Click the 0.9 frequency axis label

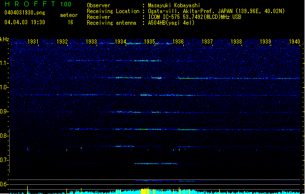click(3, 112)
